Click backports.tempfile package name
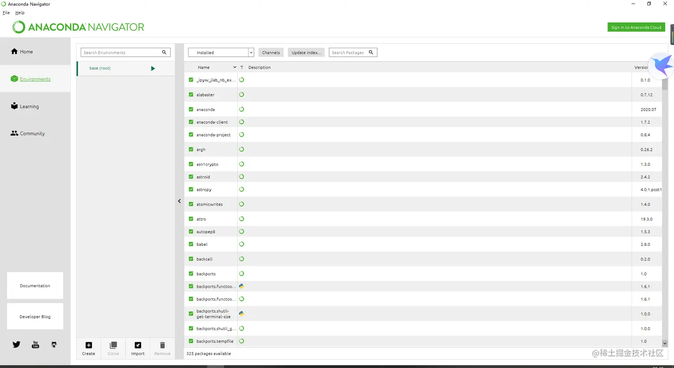This screenshot has width=674, height=368. pos(215,341)
